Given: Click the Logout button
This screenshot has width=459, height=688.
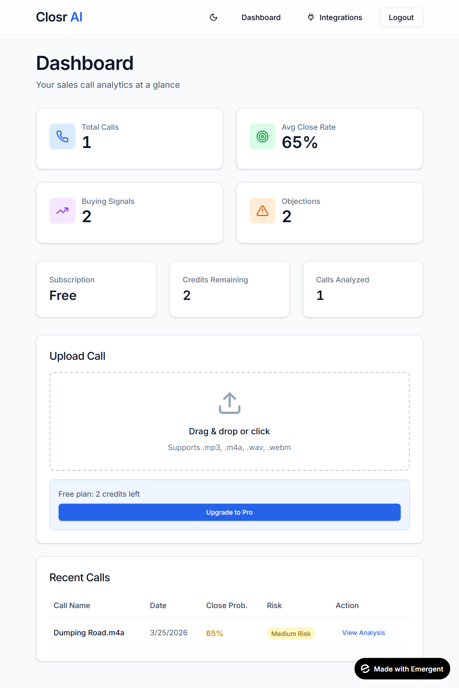Looking at the screenshot, I should [401, 17].
